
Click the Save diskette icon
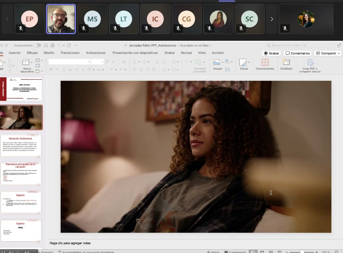pos(52,45)
